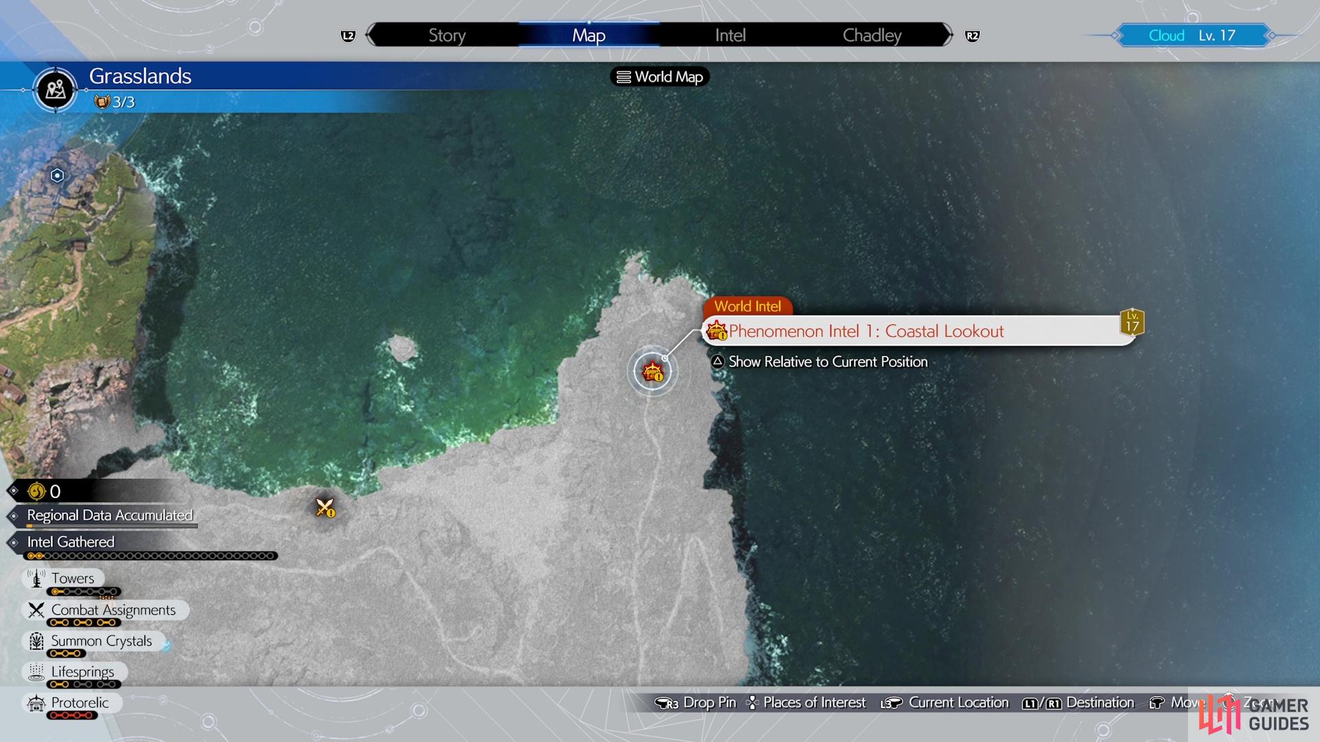Open the Intel tab
Viewport: 1320px width, 742px height.
(729, 35)
